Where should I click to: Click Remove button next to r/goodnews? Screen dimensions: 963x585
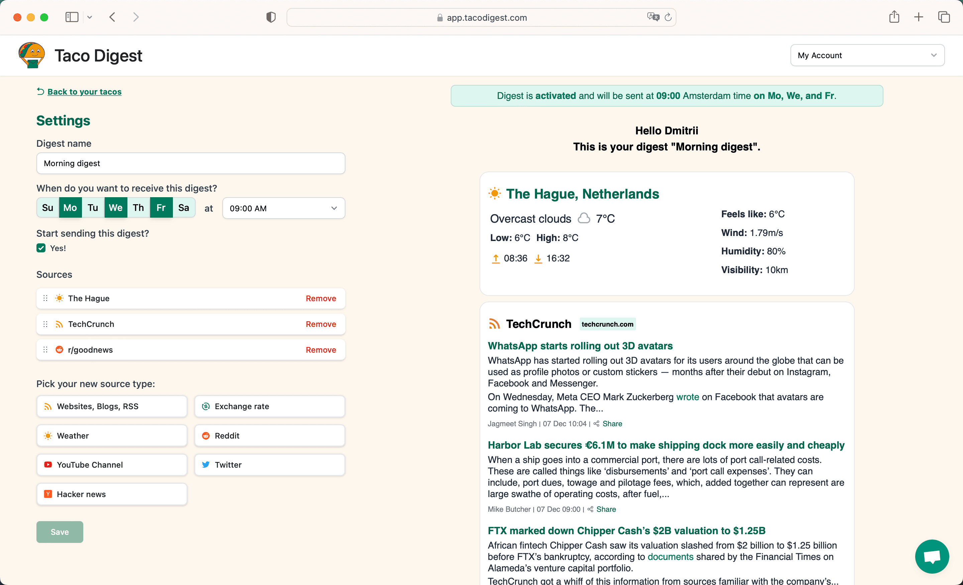click(x=321, y=350)
